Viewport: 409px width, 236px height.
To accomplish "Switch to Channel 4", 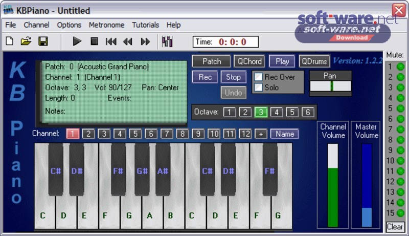I will pyautogui.click(x=120, y=134).
